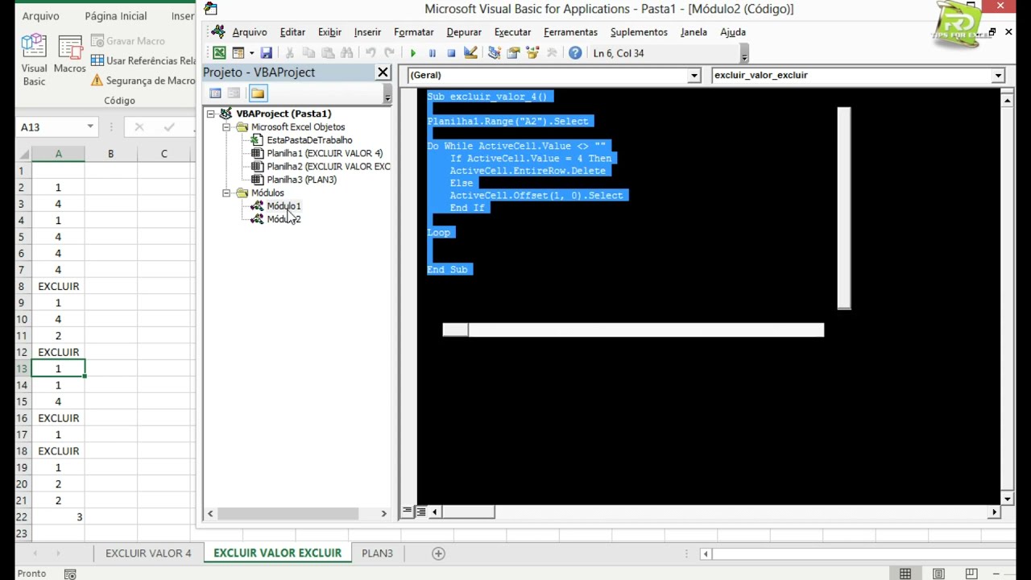Collapse the VBAProject (Pasta1) tree node
1031x580 pixels.
211,114
